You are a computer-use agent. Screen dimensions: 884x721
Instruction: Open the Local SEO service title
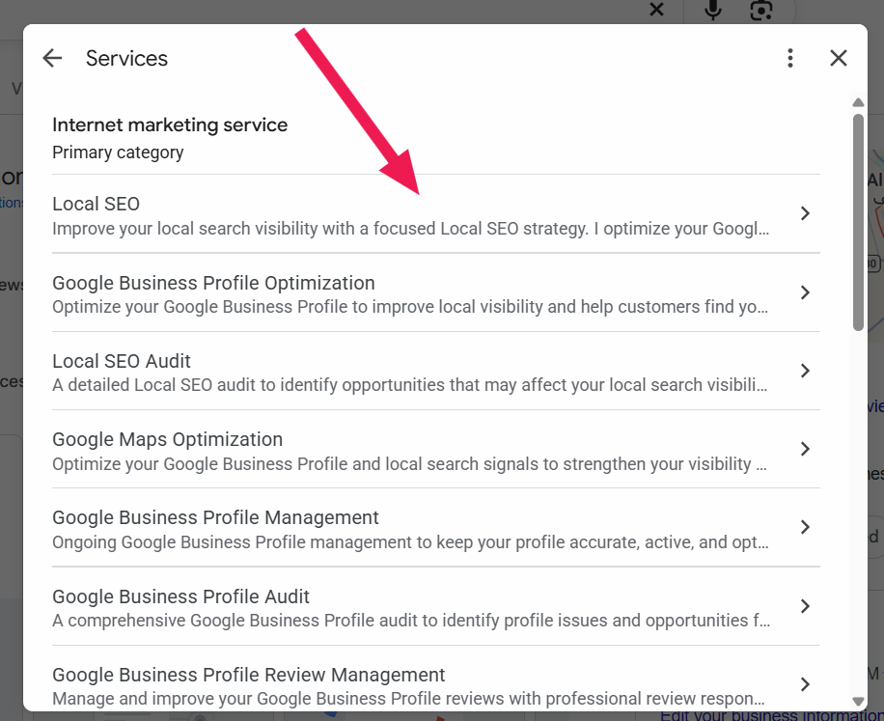pyautogui.click(x=96, y=204)
